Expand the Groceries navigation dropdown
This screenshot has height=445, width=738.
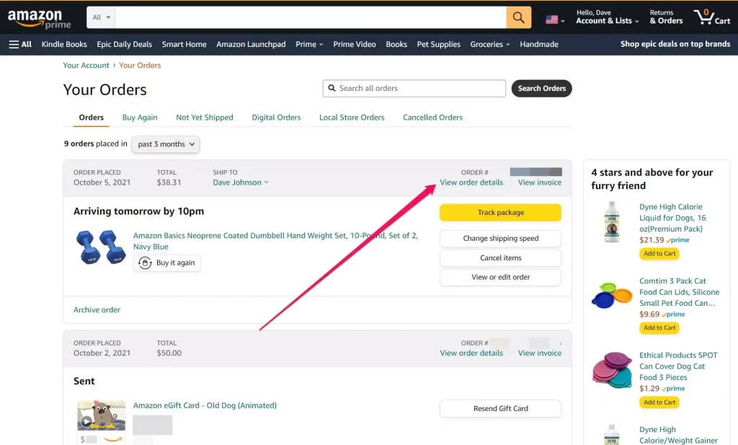489,44
